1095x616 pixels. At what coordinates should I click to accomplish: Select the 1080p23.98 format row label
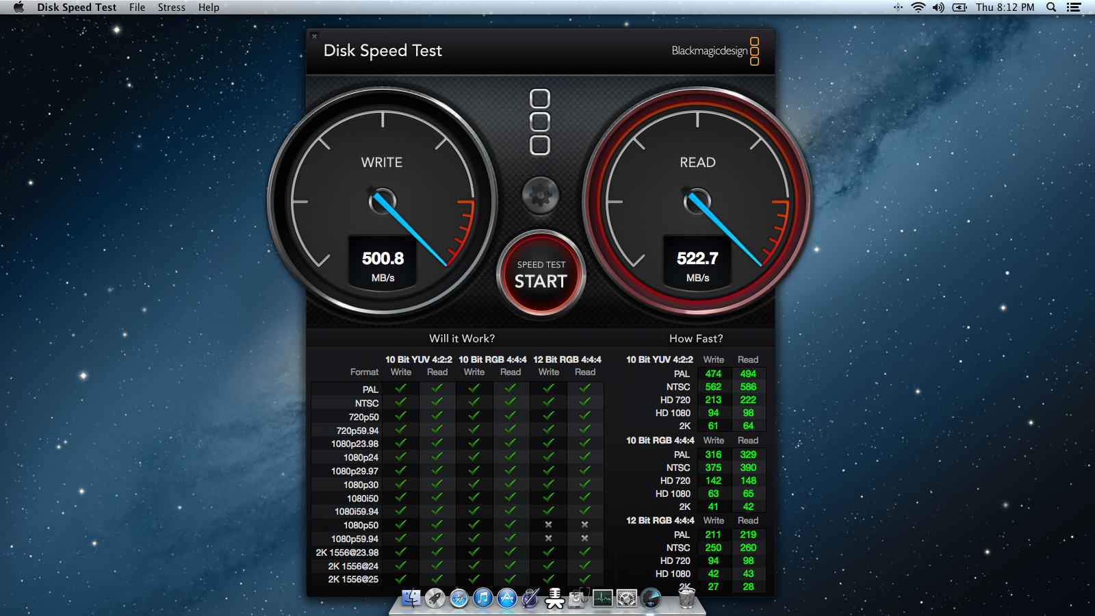355,444
